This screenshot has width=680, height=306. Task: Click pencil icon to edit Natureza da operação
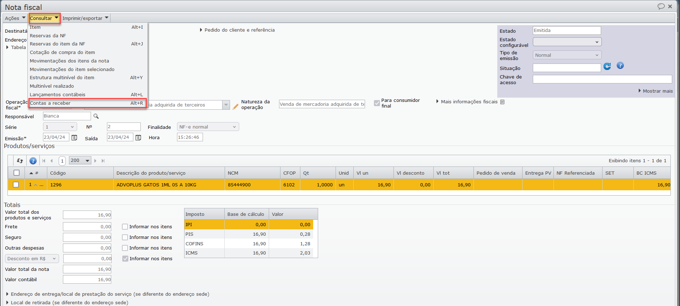pyautogui.click(x=235, y=106)
